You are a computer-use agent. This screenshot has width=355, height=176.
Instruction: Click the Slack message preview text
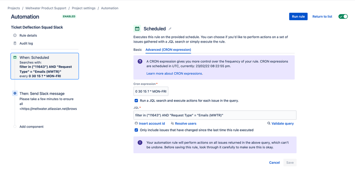[x=48, y=104]
